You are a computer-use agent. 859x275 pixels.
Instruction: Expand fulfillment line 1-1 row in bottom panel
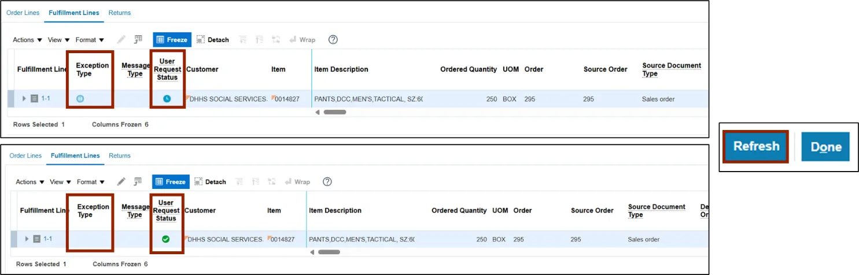[27, 239]
